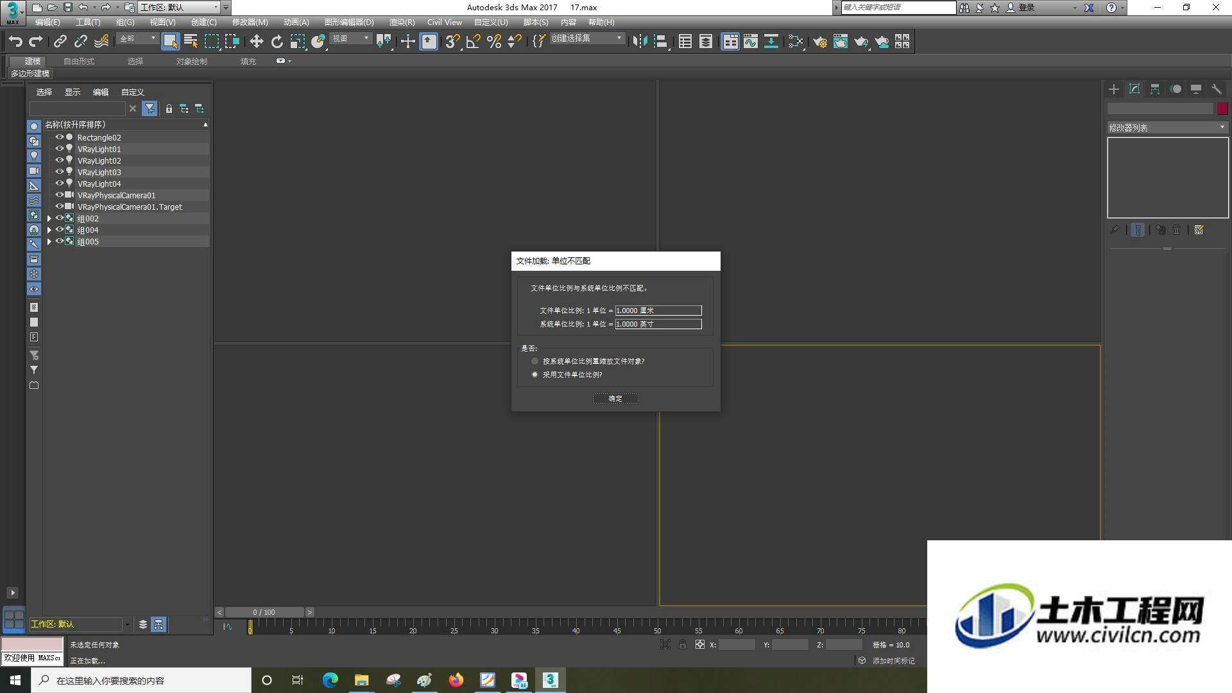Select the Link tool icon

tap(60, 42)
